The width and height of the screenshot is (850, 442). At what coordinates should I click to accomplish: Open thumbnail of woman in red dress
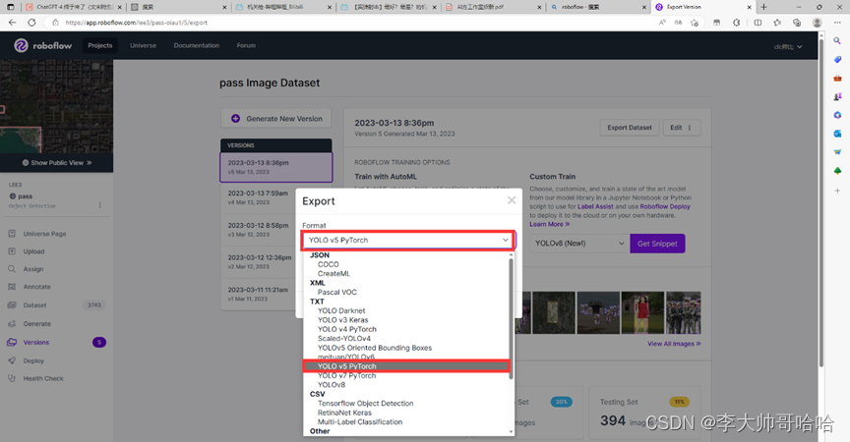[642, 312]
